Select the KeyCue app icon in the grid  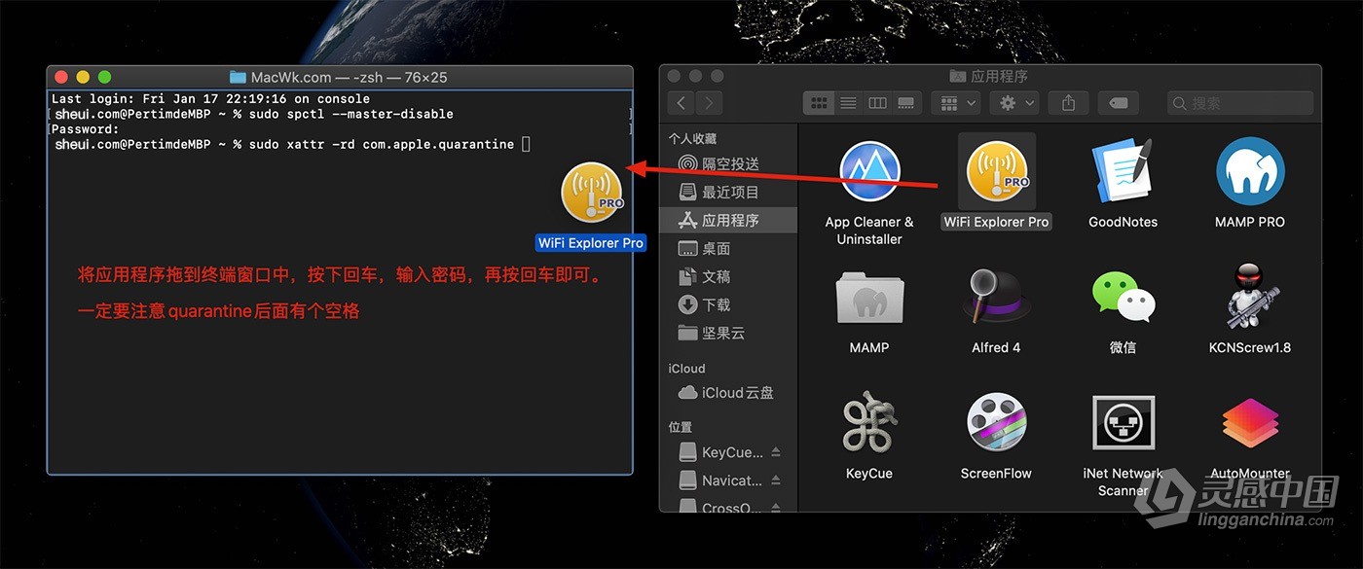click(x=869, y=424)
